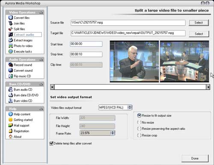Image resolution: width=214 pixels, height=165 pixels.
Task: Collapse the Video Operations panel
Action: (x=41, y=12)
